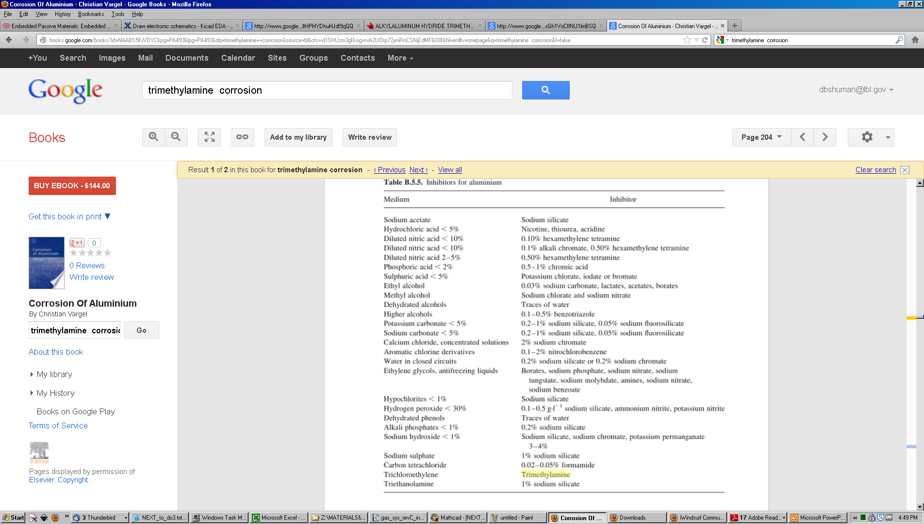Click the search-in-book input field
Screen dimensions: 924x524
pos(74,330)
